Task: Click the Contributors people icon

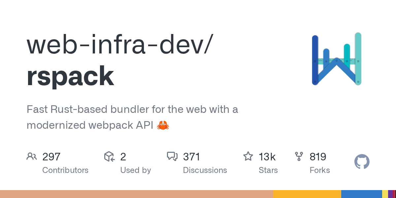Action: click(31, 156)
